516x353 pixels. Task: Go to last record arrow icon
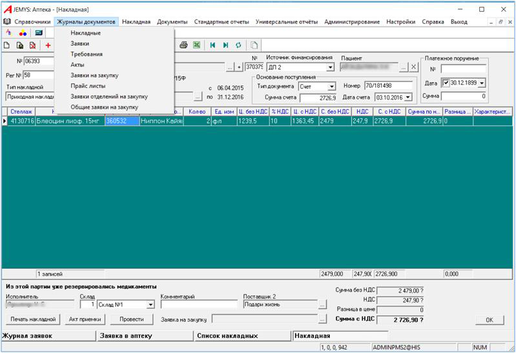pos(225,45)
